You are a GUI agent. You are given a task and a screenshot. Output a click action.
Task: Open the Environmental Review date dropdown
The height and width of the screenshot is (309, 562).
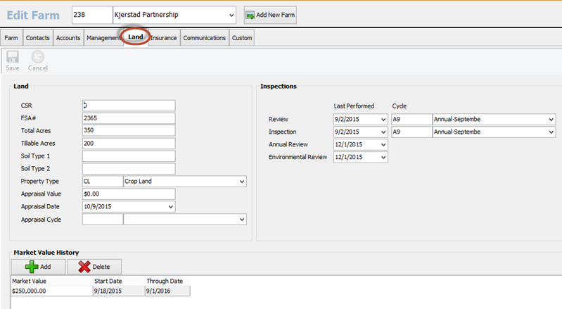click(383, 157)
